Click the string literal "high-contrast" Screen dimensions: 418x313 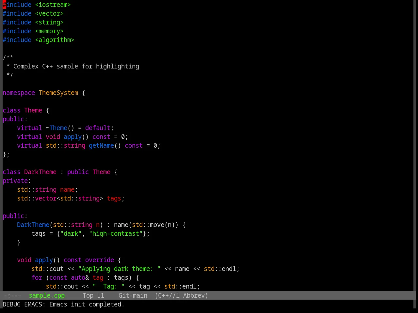coord(116,233)
